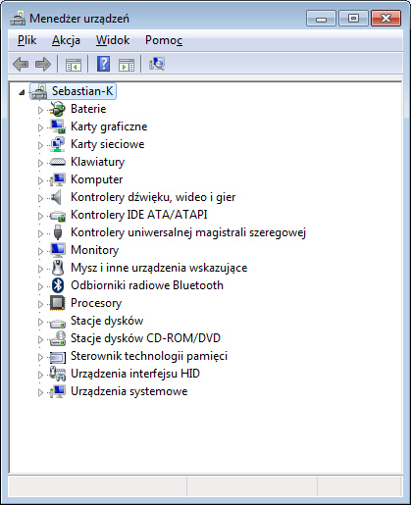
Task: Click the speaker icon of Kontrolery dźwięku
Action: (56, 197)
